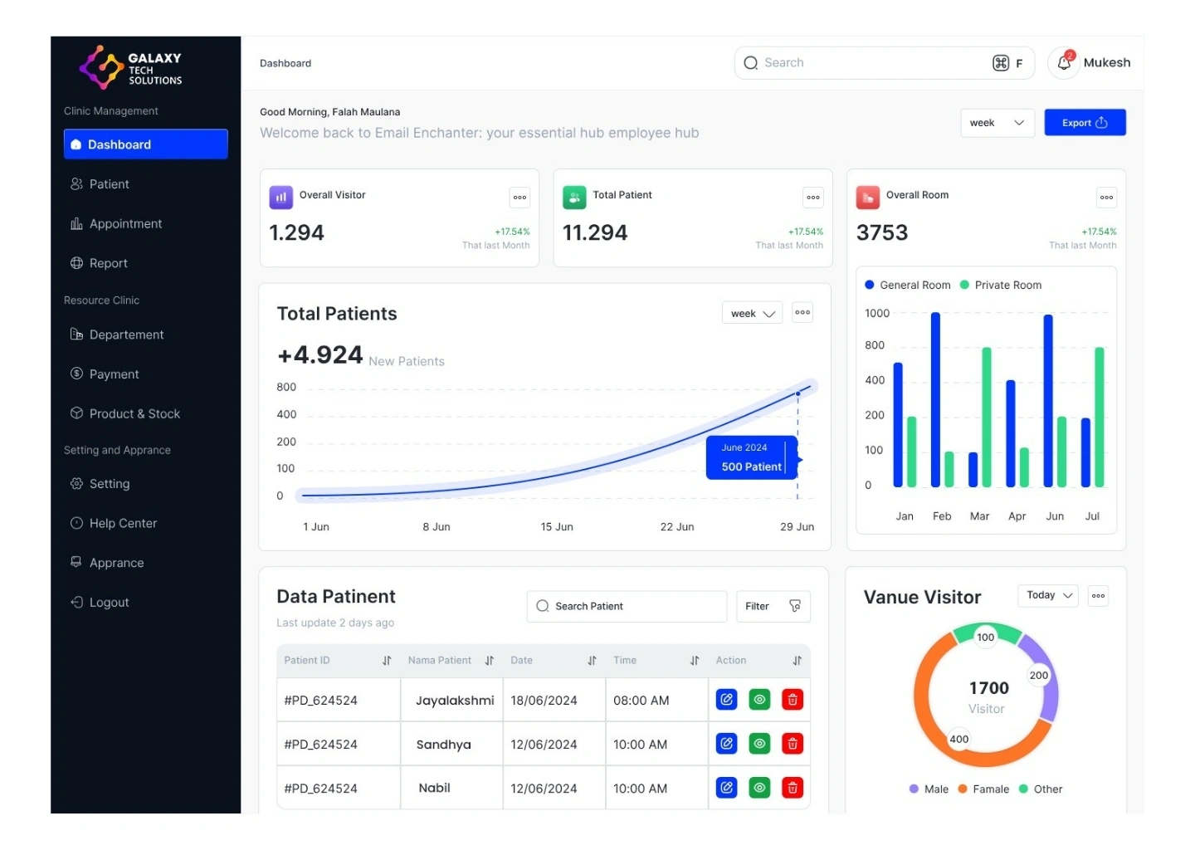The height and width of the screenshot is (850, 1195).
Task: Open Overall Visitor card options menu
Action: point(519,198)
